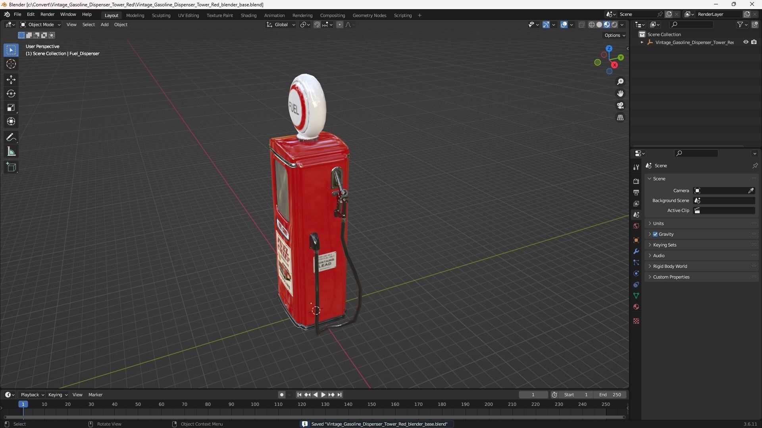Click the current frame number field
This screenshot has height=428, width=762.
533,395
